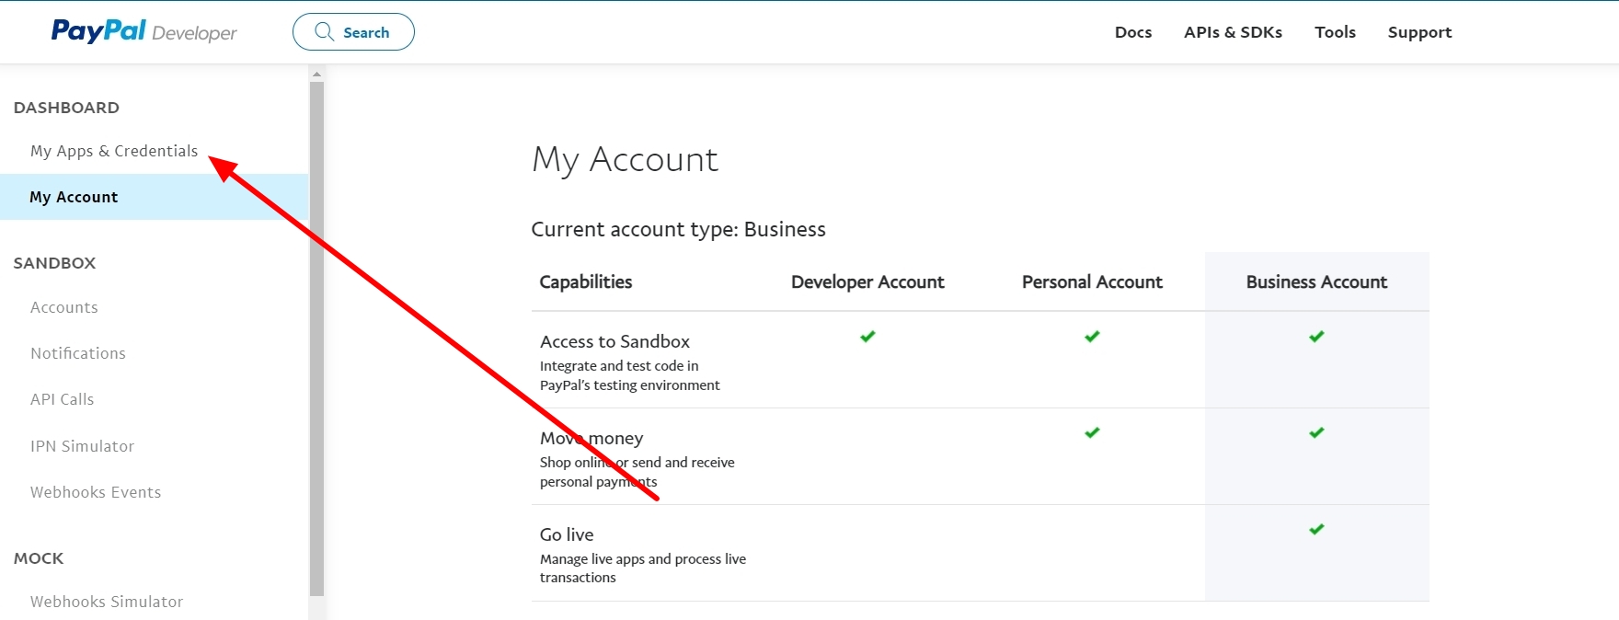Open Sandbox Accounts

coord(64,307)
